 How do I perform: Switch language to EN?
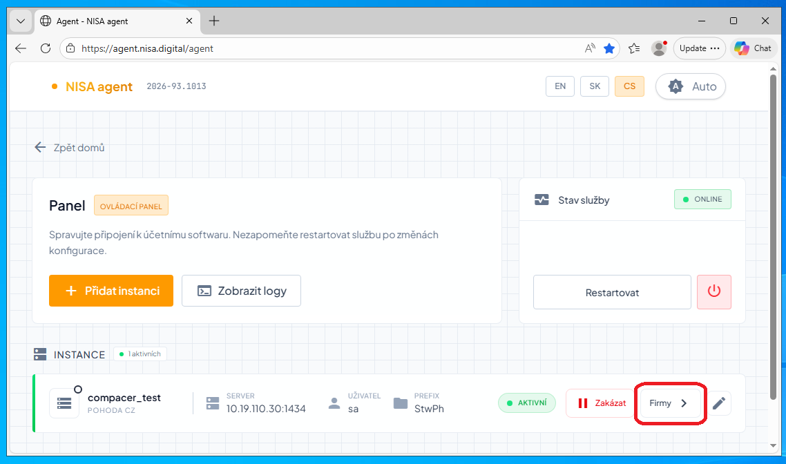pos(560,86)
